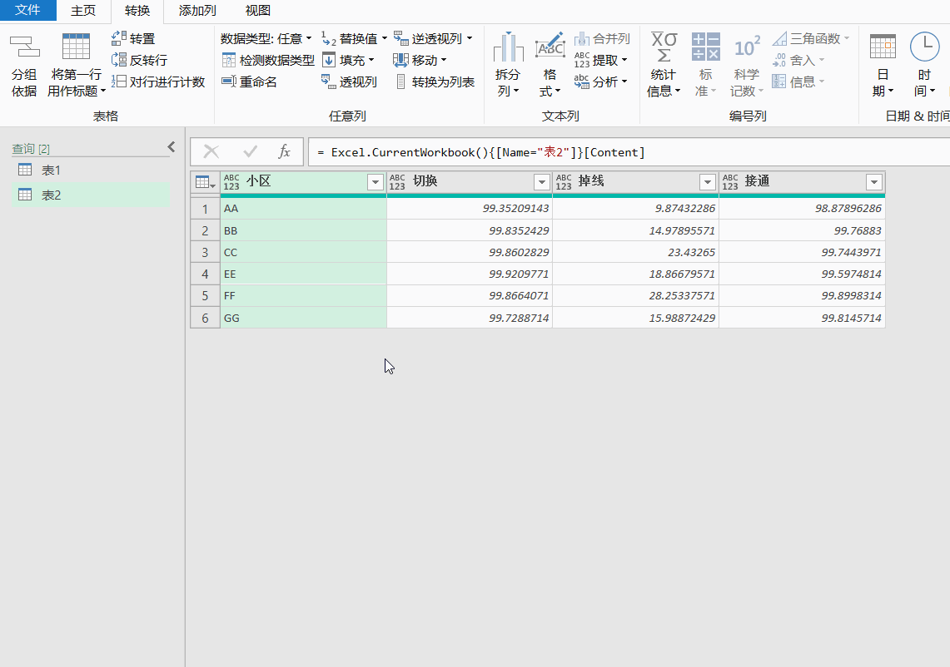
Task: Click the 切换 column ABC123 type icon
Action: [x=397, y=182]
